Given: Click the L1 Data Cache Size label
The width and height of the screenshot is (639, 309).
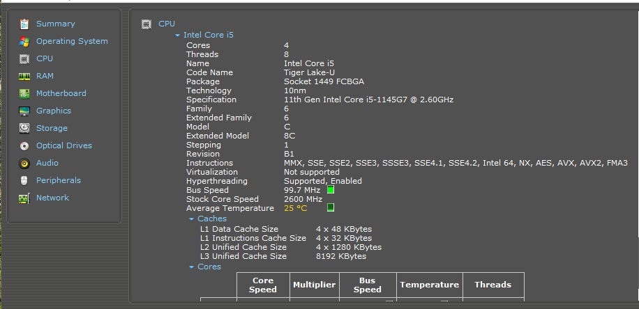Looking at the screenshot, I should (x=239, y=229).
